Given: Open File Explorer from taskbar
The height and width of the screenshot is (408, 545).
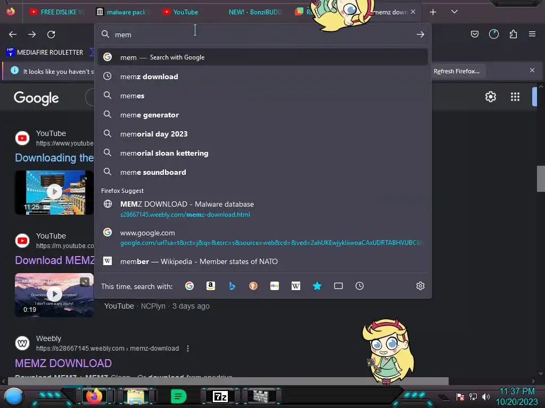Looking at the screenshot, I should point(136,396).
